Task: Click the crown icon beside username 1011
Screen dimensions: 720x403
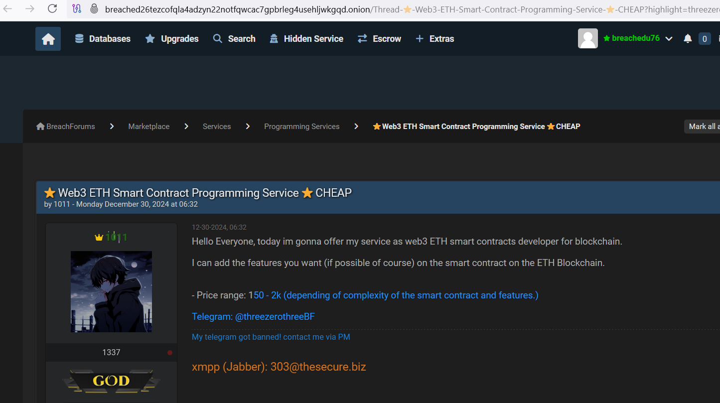Action: pyautogui.click(x=99, y=238)
